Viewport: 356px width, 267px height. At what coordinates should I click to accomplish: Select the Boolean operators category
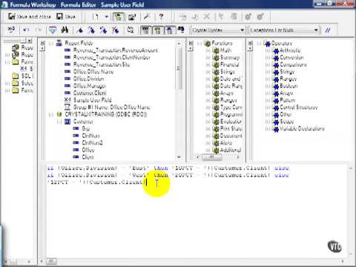tap(289, 86)
